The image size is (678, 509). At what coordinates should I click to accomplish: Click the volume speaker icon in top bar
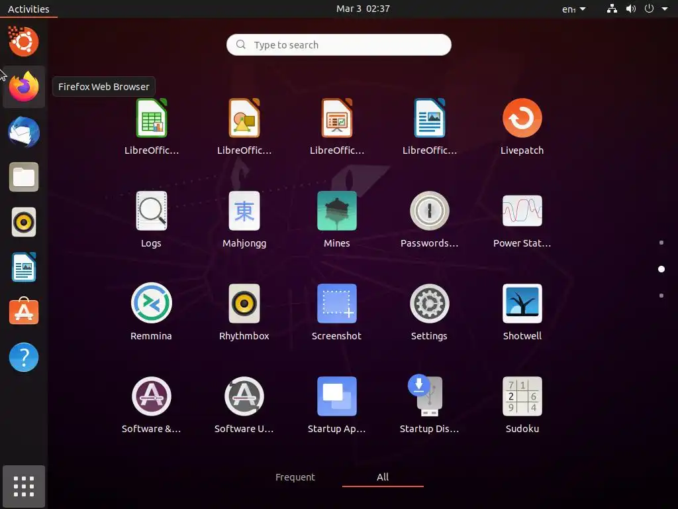tap(631, 9)
